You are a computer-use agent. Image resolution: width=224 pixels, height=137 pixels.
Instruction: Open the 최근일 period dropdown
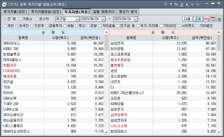(77, 19)
